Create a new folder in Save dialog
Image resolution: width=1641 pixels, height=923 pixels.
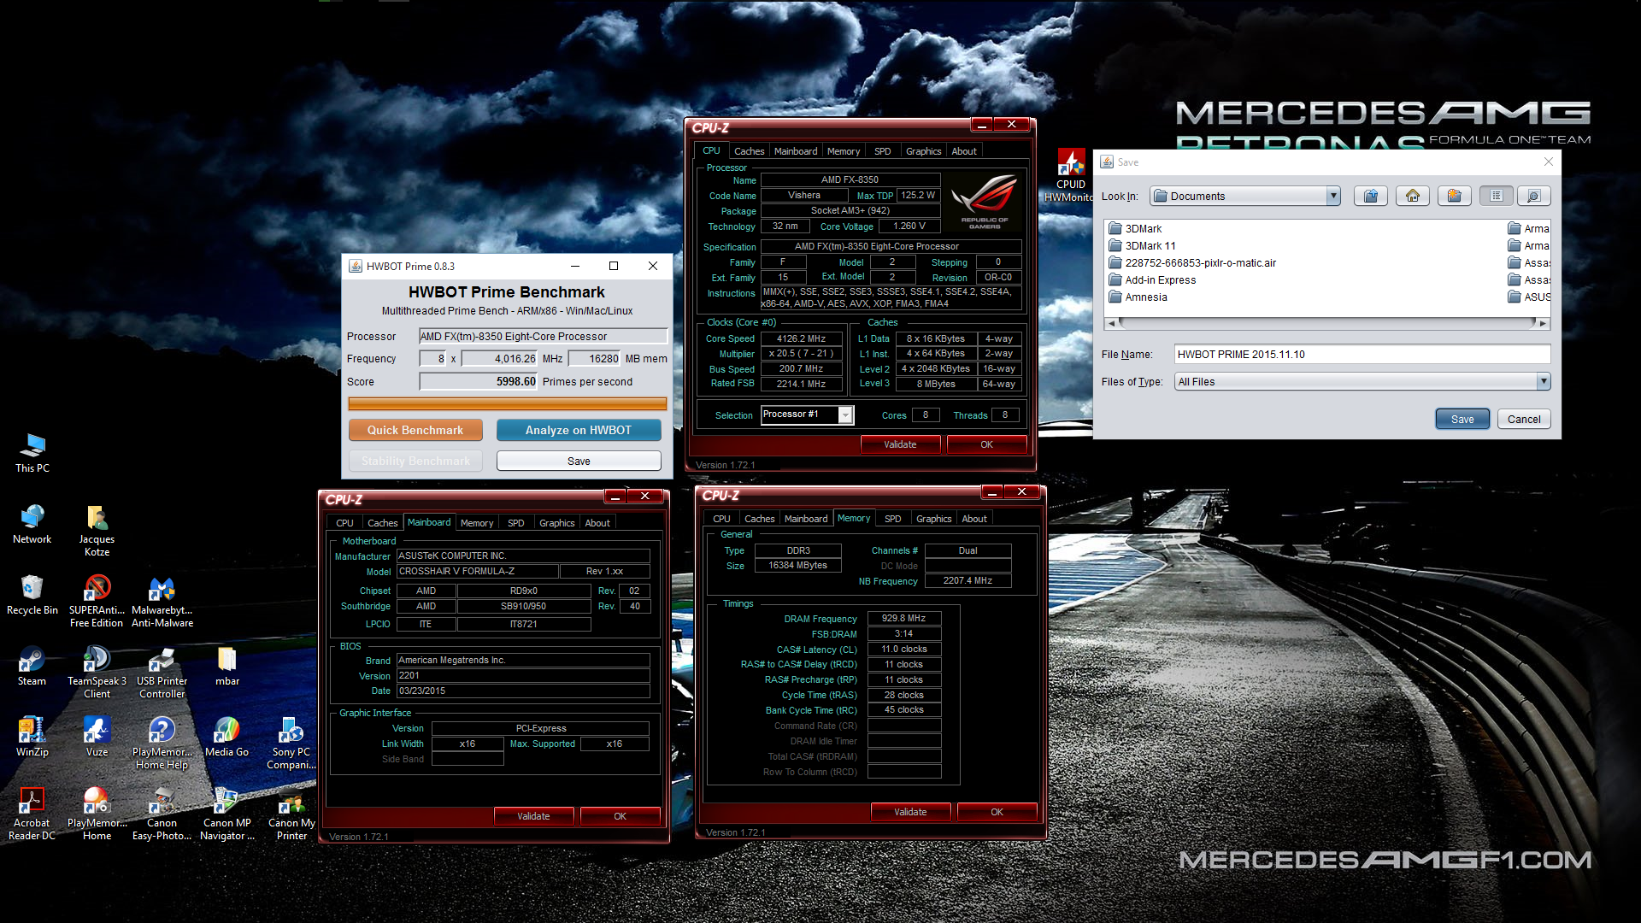pyautogui.click(x=1455, y=196)
